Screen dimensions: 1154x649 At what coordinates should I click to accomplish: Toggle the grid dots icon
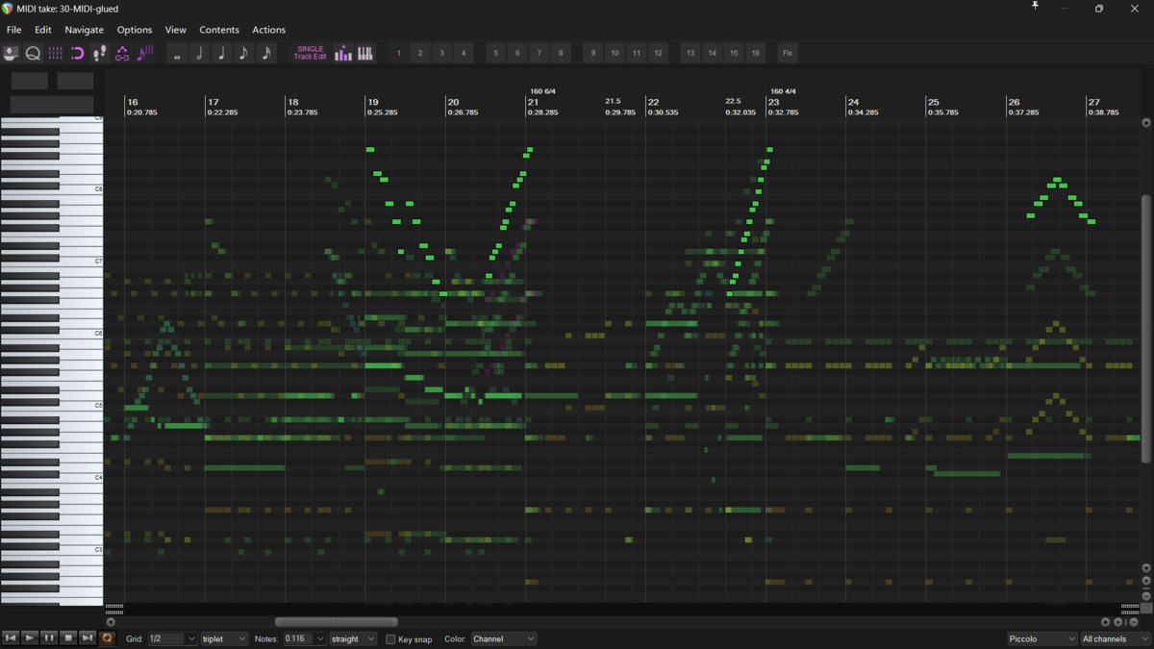point(55,54)
